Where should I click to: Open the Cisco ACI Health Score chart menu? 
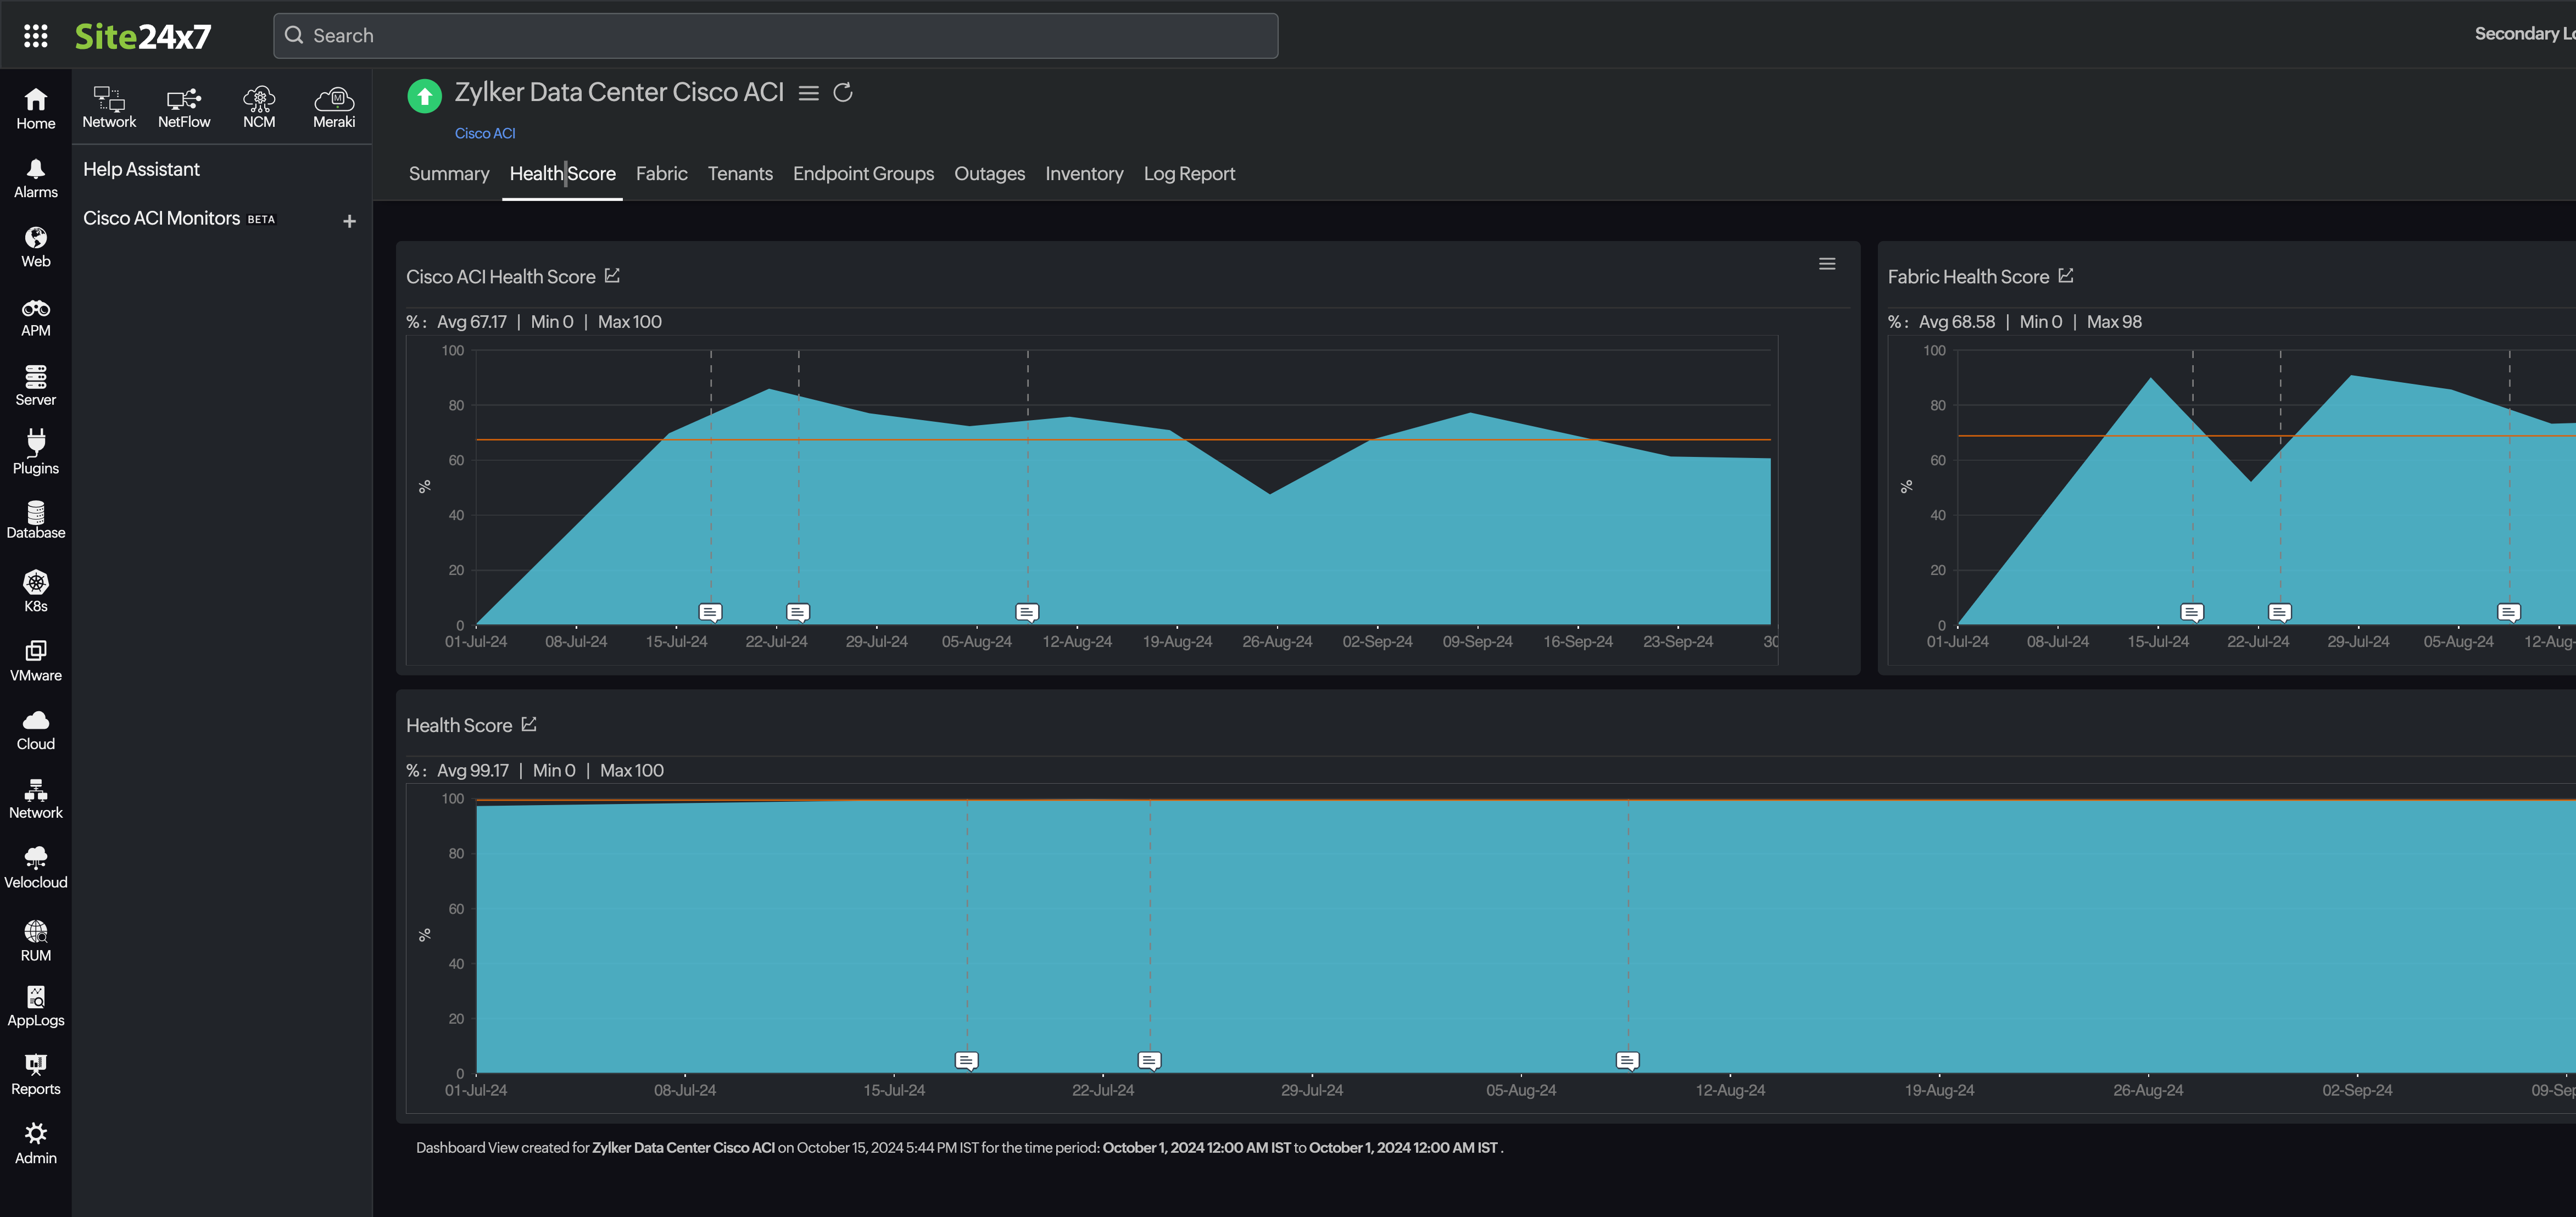1827,263
